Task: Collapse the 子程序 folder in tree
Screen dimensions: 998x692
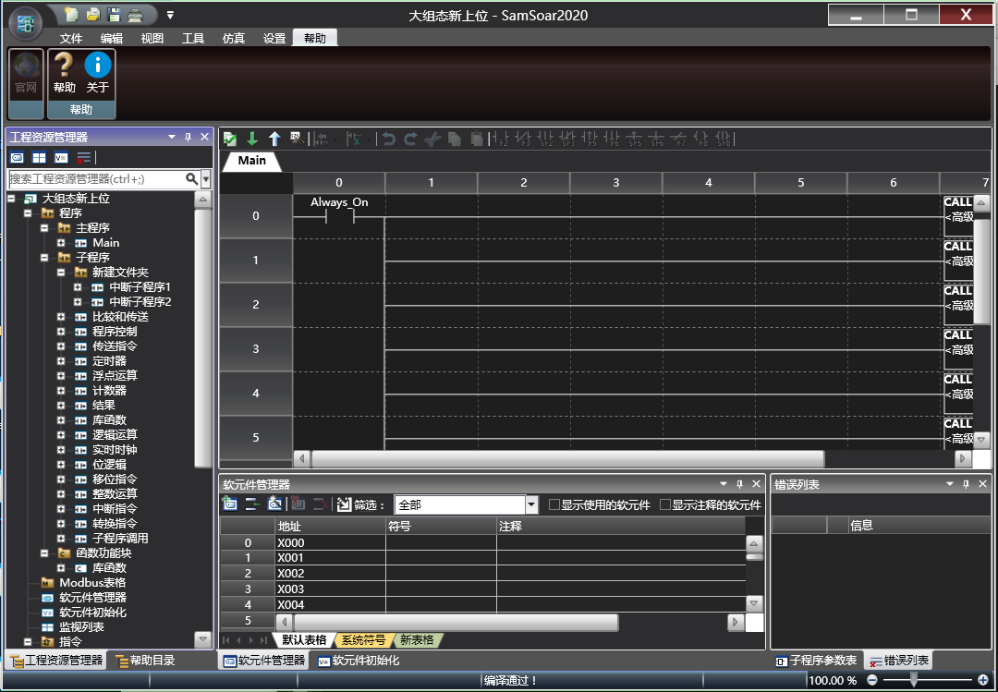Action: pyautogui.click(x=44, y=258)
